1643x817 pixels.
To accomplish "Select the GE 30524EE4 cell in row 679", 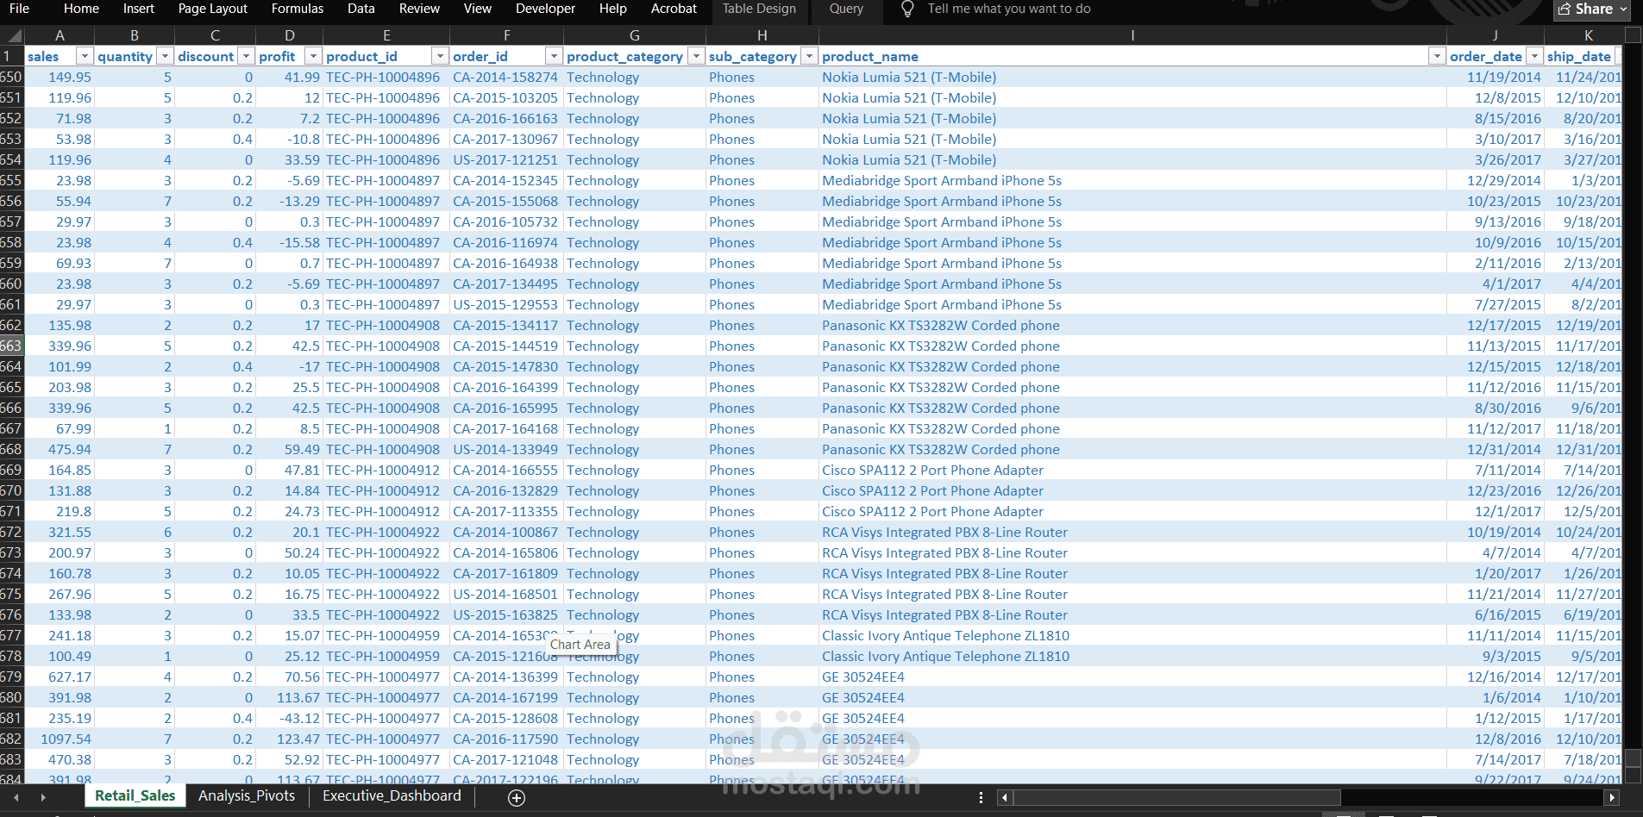I will coord(1132,677).
